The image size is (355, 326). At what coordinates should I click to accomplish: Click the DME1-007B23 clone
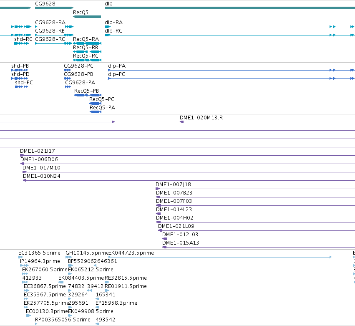click(x=255, y=197)
